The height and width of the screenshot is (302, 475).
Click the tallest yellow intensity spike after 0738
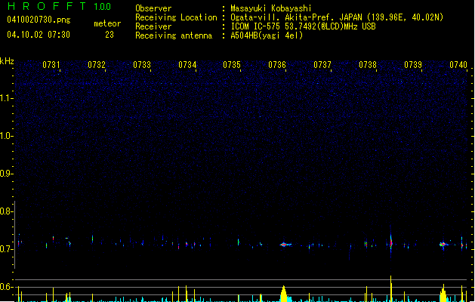click(x=391, y=288)
